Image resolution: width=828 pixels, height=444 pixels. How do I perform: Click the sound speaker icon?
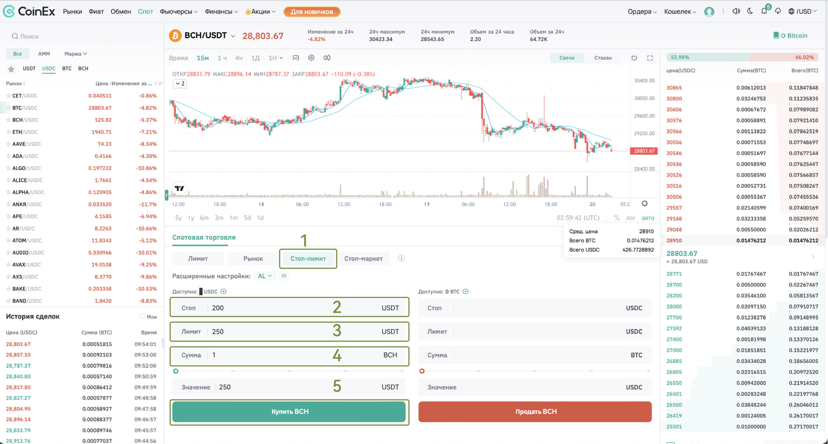pos(736,11)
